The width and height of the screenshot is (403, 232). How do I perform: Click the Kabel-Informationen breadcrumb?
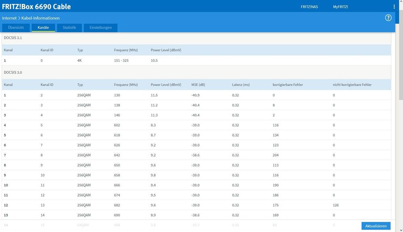coord(40,18)
